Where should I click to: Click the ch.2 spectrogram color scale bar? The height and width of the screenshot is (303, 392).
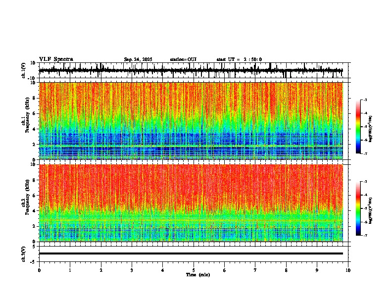tap(358, 208)
